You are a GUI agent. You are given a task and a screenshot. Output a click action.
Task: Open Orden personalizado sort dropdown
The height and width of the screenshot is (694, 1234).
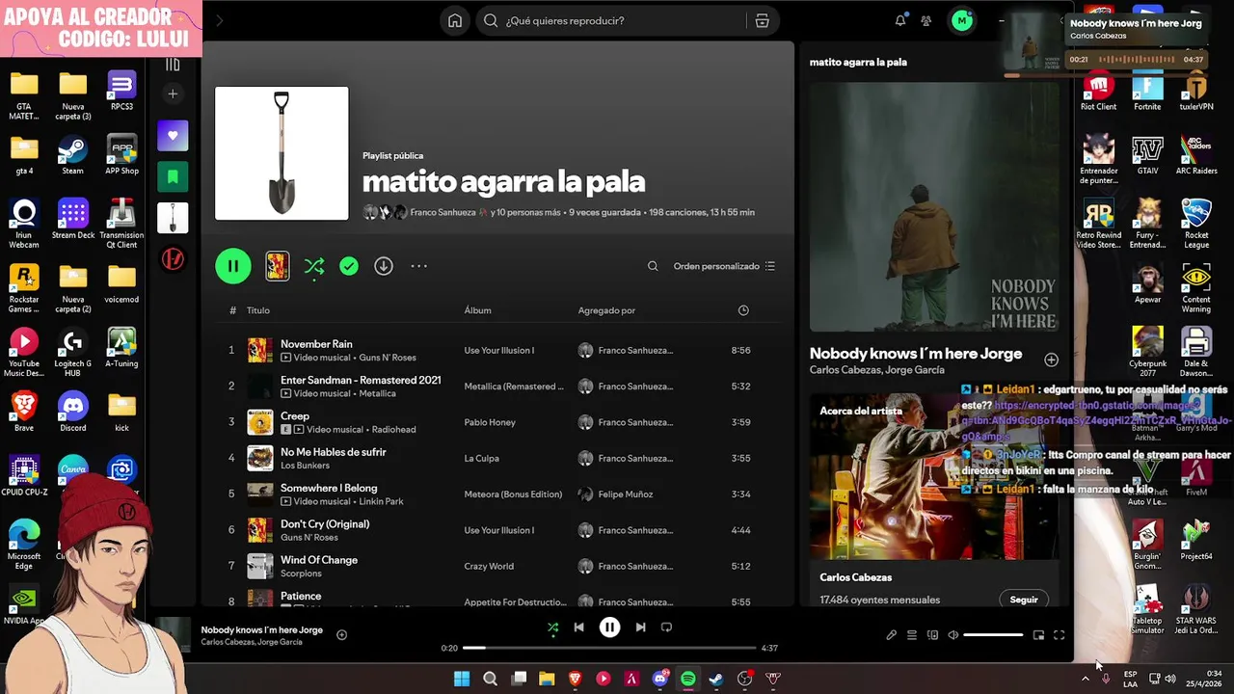coord(724,266)
